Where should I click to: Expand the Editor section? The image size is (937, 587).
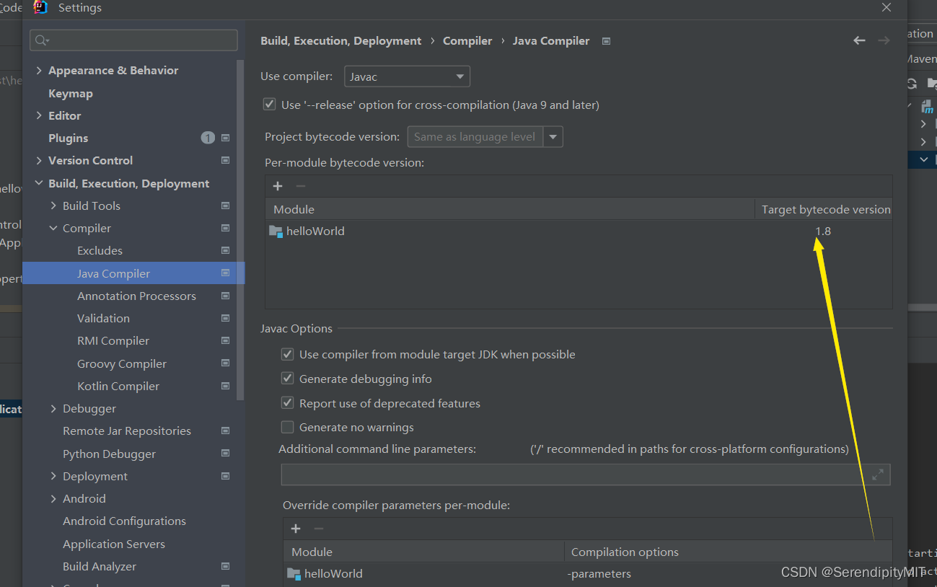39,115
